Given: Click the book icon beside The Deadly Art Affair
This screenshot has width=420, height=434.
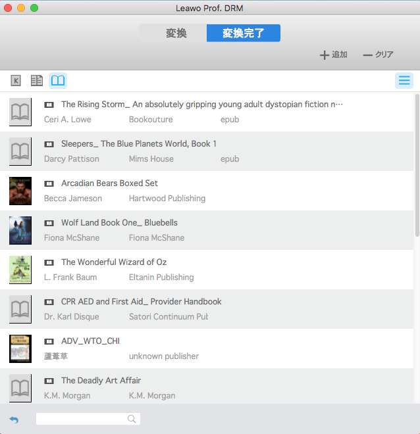Looking at the screenshot, I should coord(49,381).
